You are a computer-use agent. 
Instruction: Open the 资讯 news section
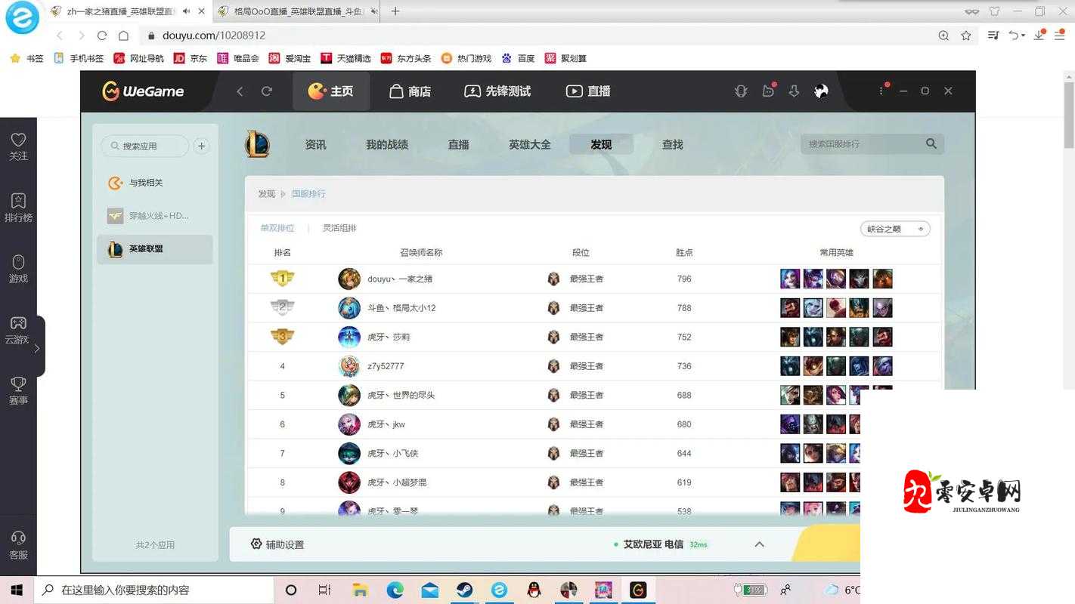click(x=315, y=144)
